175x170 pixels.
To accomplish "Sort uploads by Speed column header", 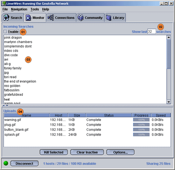I will pyautogui.click(x=161, y=115).
